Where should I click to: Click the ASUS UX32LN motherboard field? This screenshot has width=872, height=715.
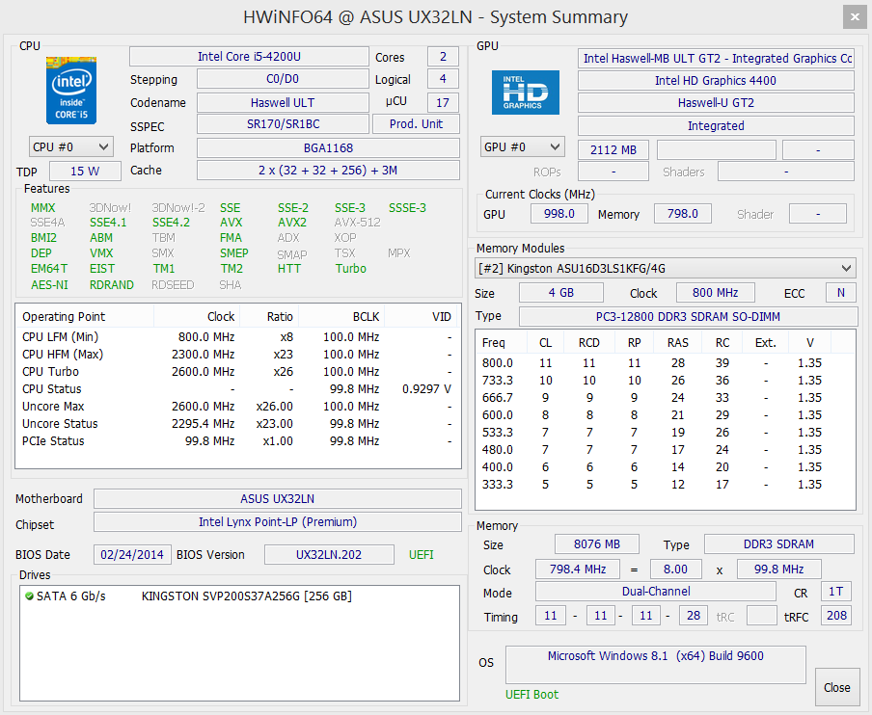tap(277, 499)
